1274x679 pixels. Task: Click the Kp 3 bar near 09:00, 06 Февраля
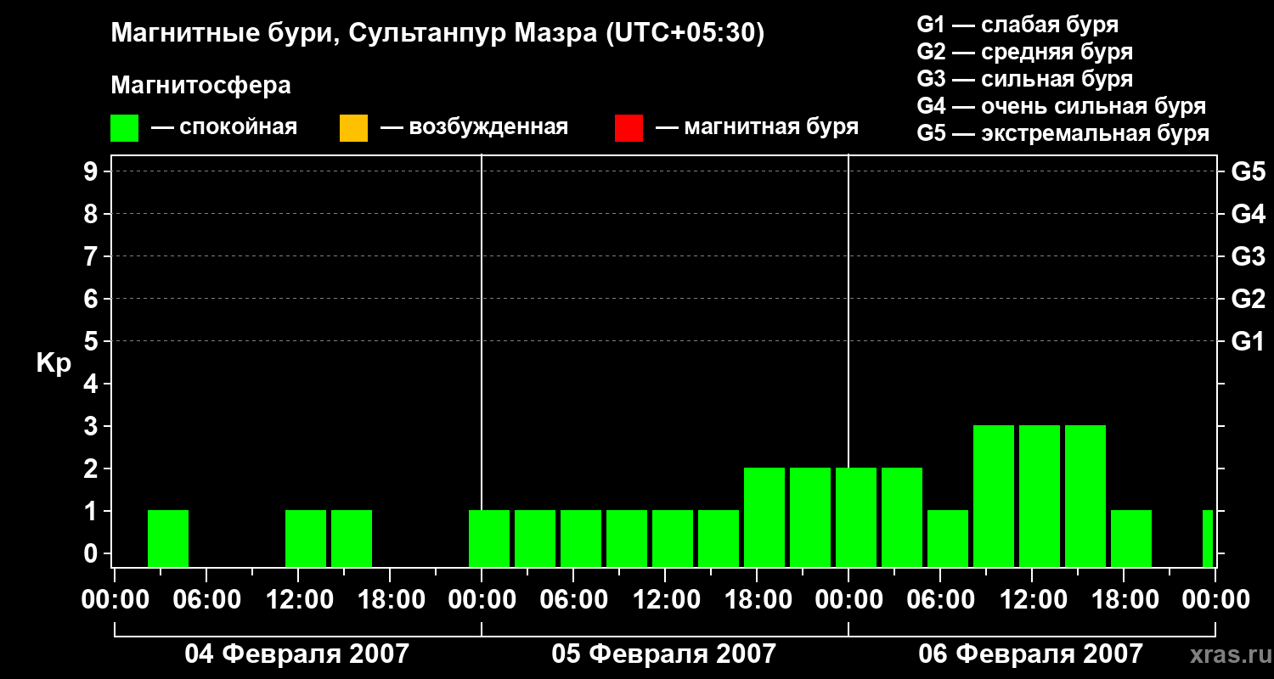[x=994, y=496]
